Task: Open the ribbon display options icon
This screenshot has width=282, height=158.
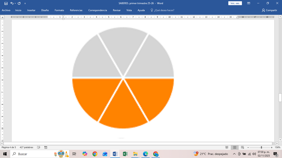Action: click(249, 3)
